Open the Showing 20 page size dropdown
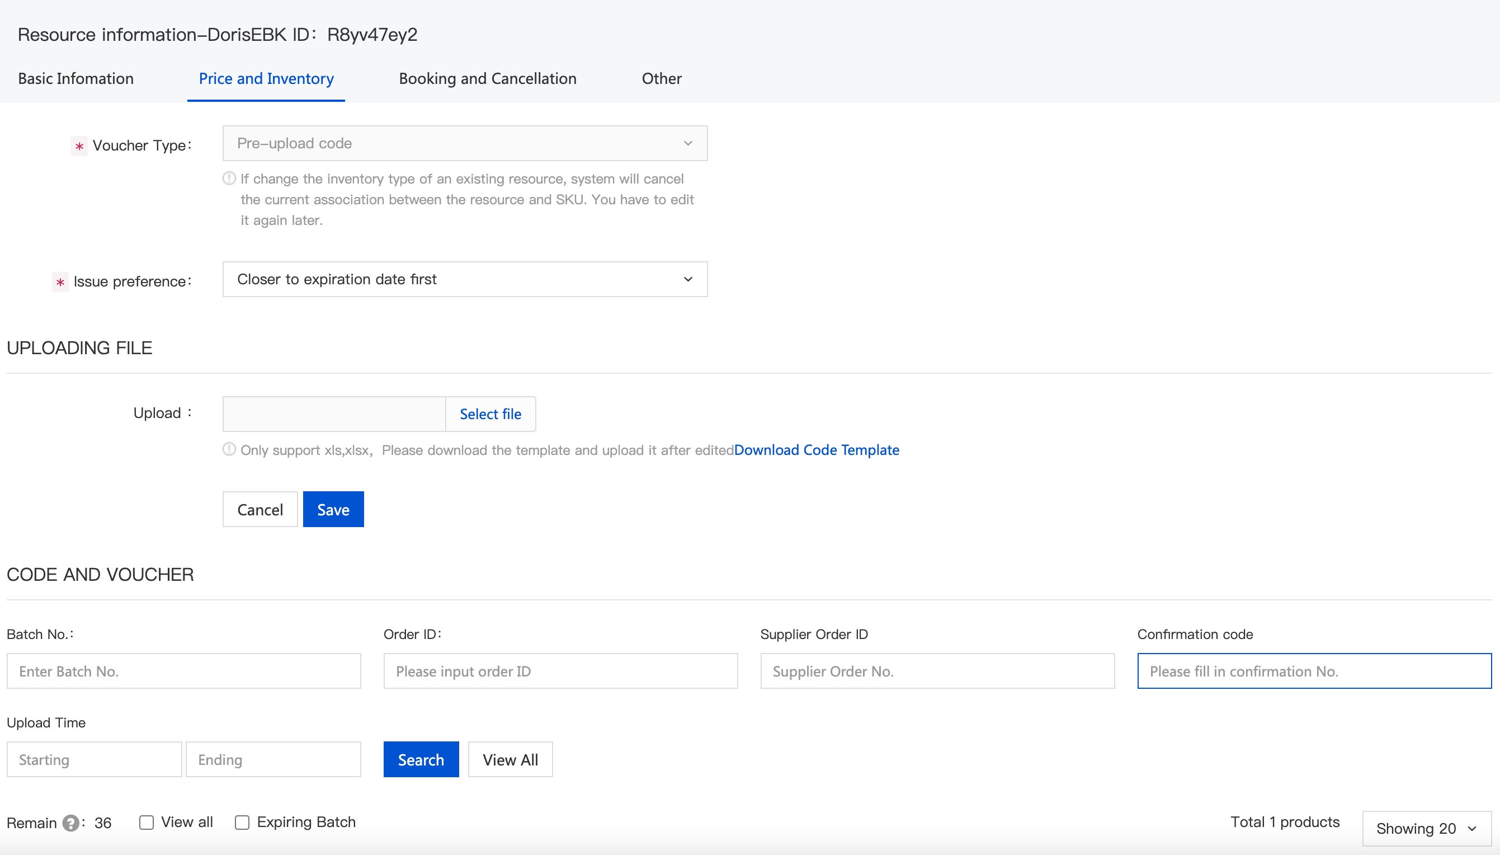 tap(1426, 829)
